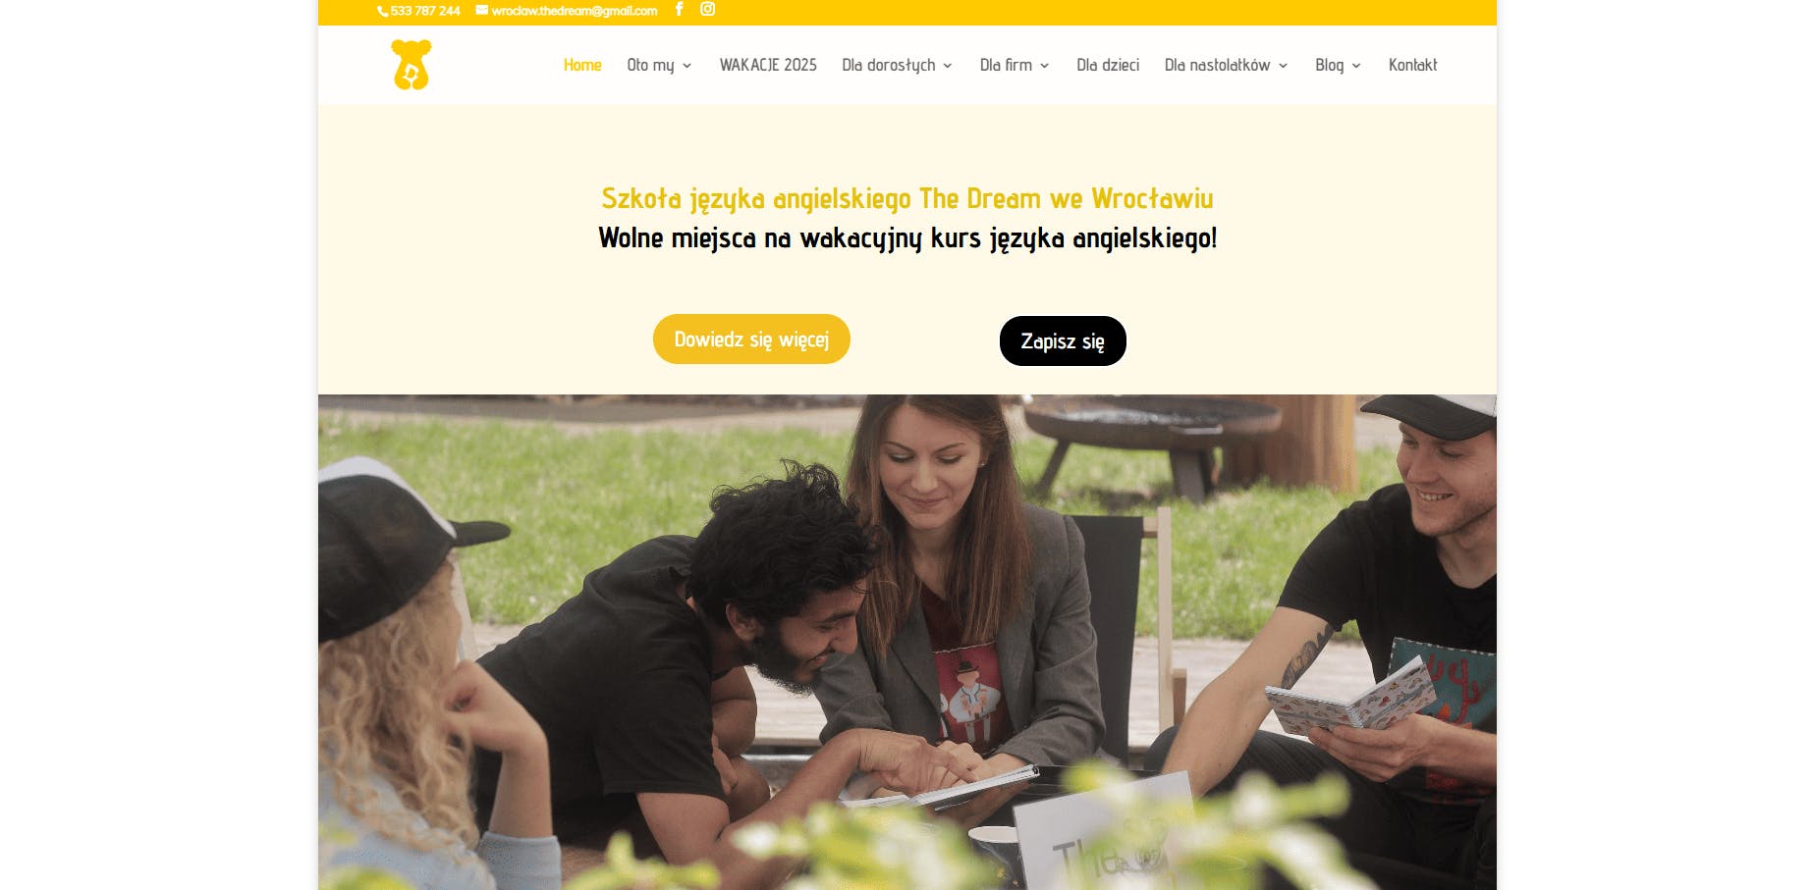Image resolution: width=1812 pixels, height=890 pixels.
Task: Click the wroclaw.thedream@gmail.com email link
Action: point(574,11)
